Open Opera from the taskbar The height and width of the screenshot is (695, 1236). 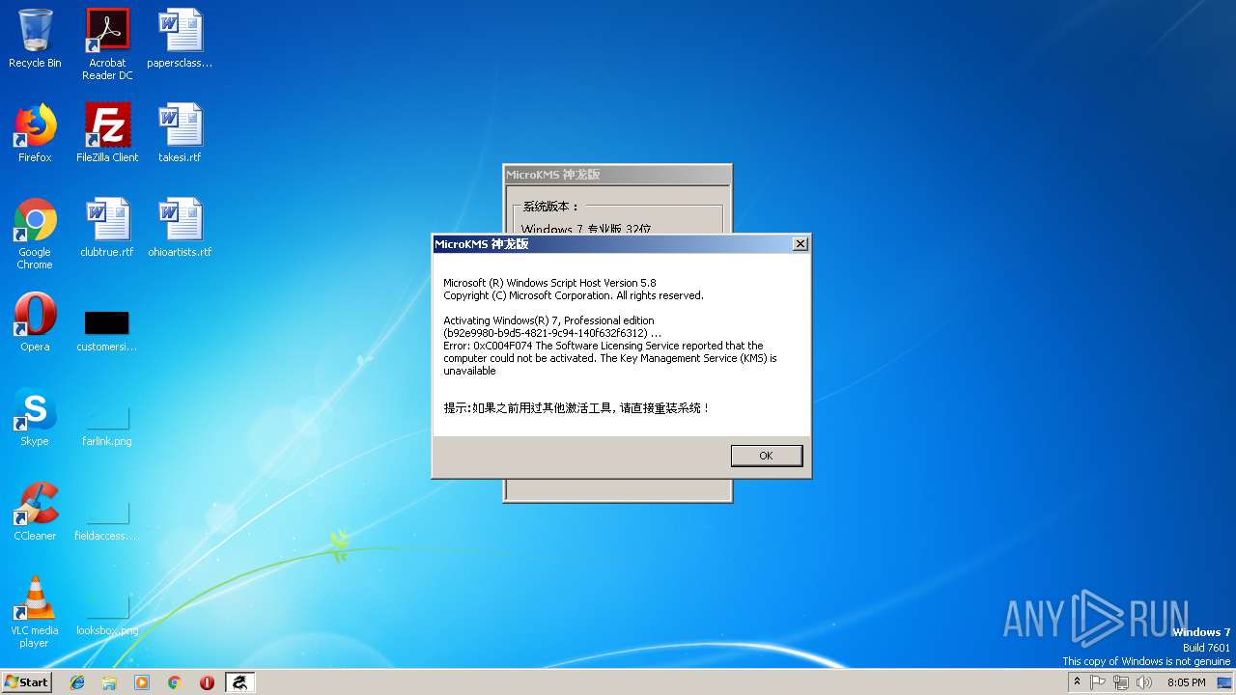tap(207, 682)
